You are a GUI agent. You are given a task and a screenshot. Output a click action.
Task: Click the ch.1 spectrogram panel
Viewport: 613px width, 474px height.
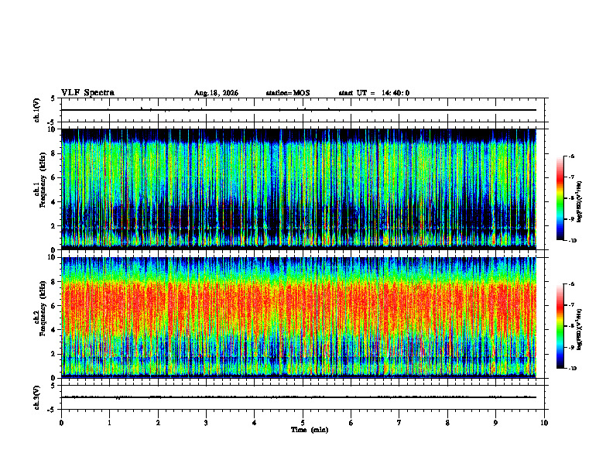click(299, 189)
